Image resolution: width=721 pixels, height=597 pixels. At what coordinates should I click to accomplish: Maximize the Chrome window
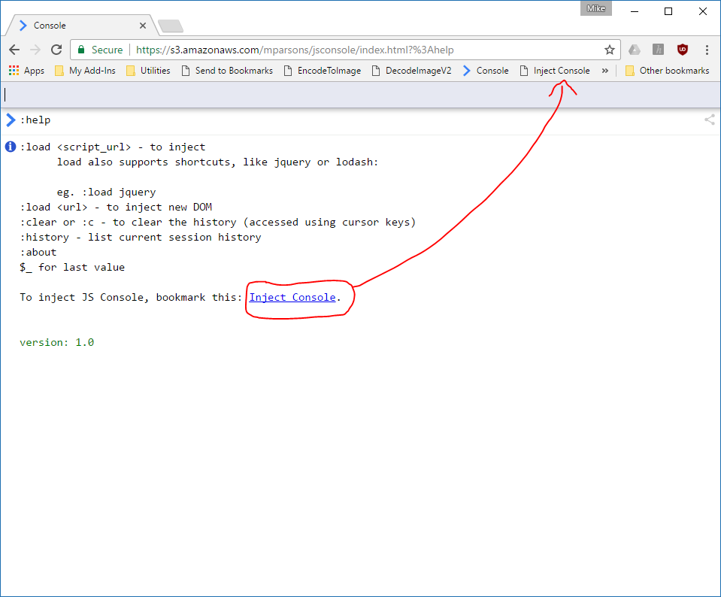click(668, 11)
